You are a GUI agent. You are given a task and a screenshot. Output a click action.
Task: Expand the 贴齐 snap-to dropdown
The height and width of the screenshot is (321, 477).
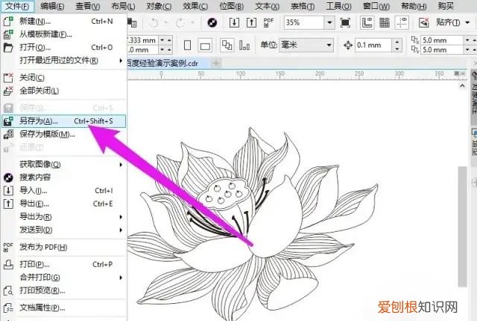(x=467, y=22)
